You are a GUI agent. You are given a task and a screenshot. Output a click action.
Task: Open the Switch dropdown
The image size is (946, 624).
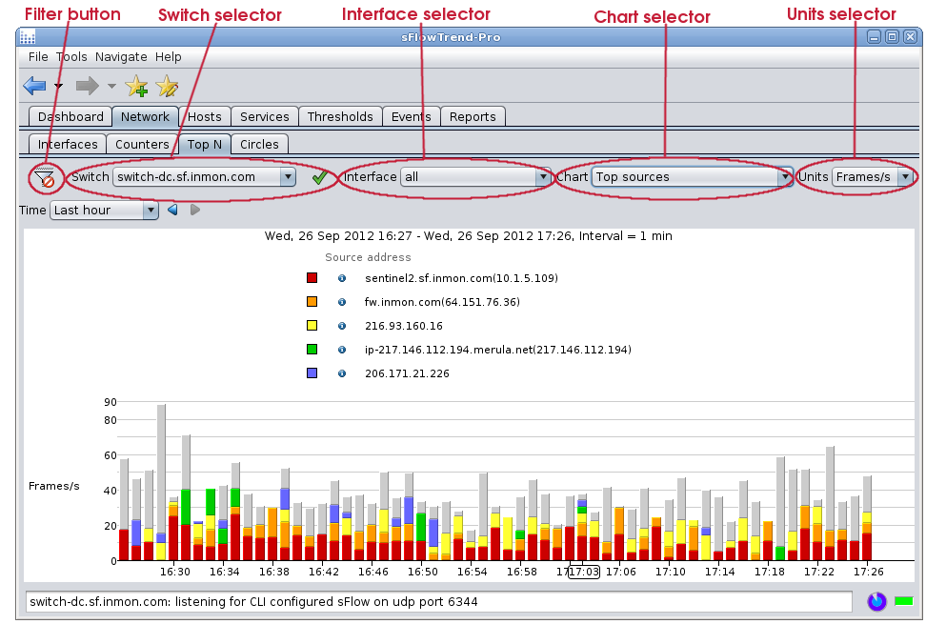coord(204,177)
